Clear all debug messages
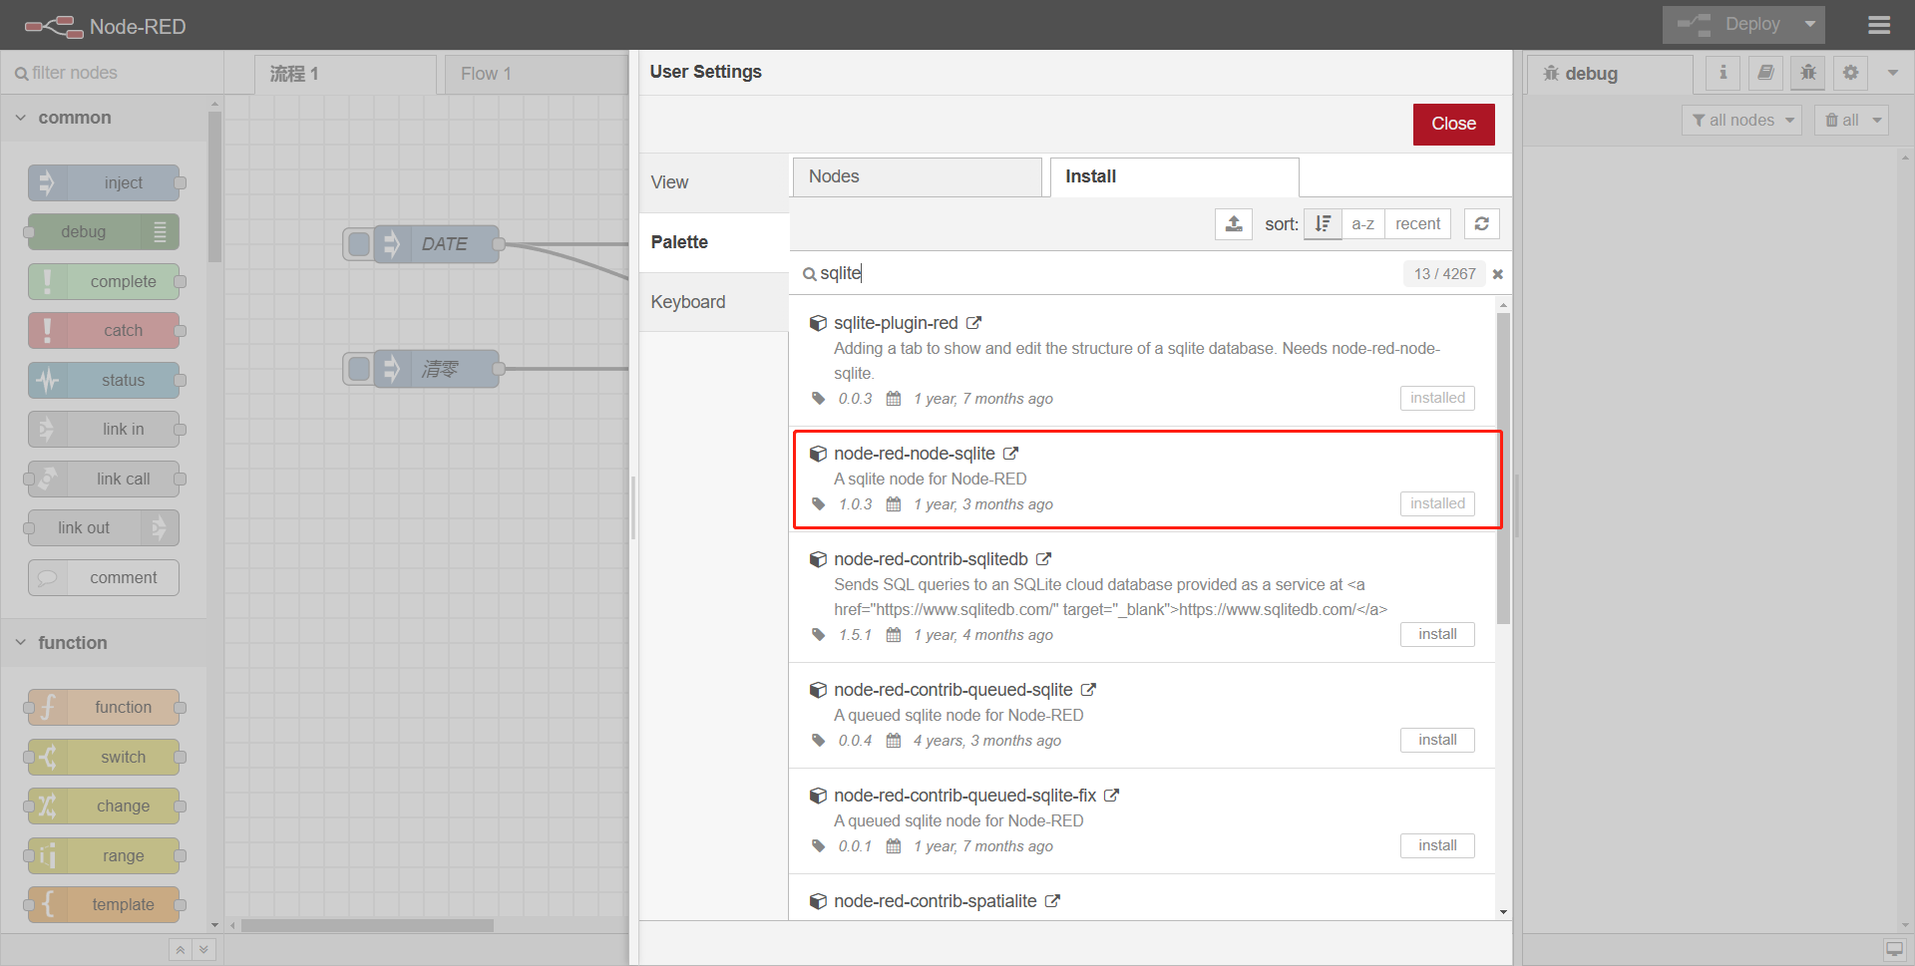This screenshot has width=1915, height=966. [x=1841, y=121]
